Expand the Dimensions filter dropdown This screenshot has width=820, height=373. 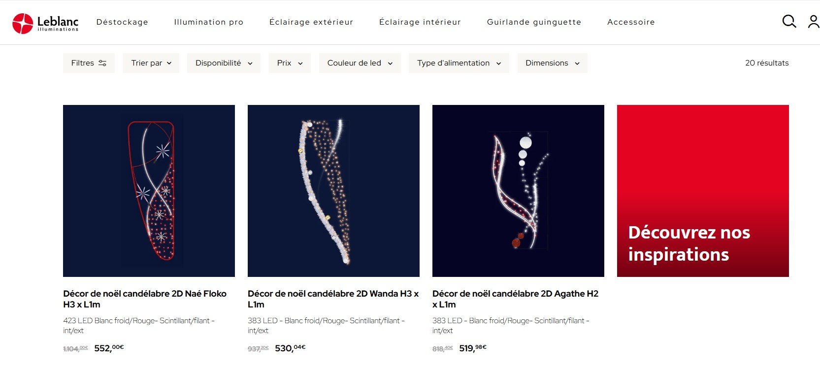(x=553, y=63)
